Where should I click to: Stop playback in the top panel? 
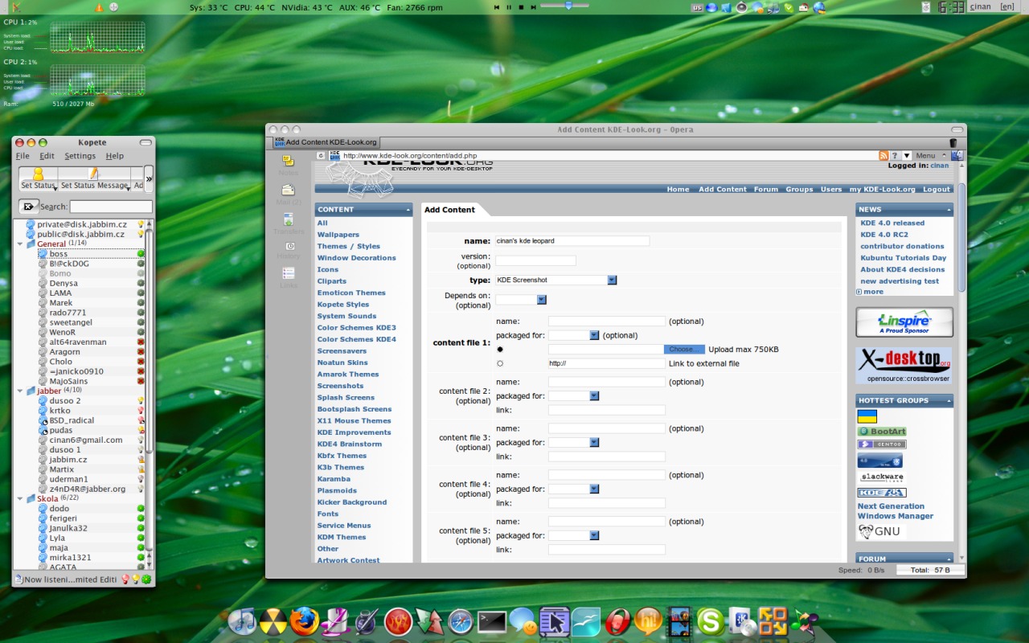(x=522, y=6)
